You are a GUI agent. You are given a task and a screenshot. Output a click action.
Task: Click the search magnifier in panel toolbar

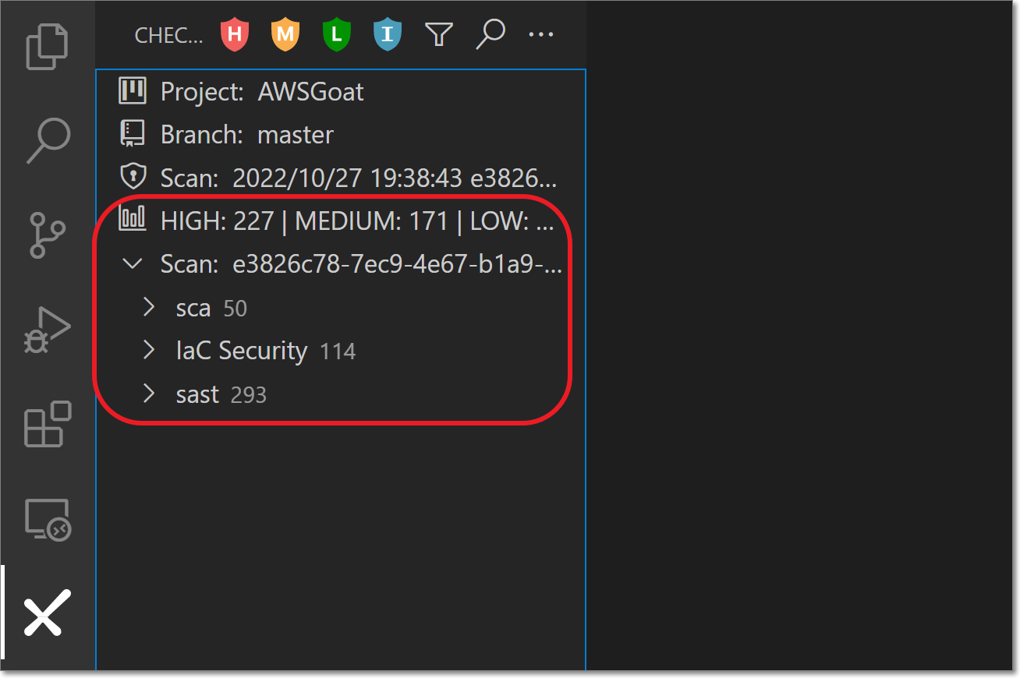click(x=490, y=35)
